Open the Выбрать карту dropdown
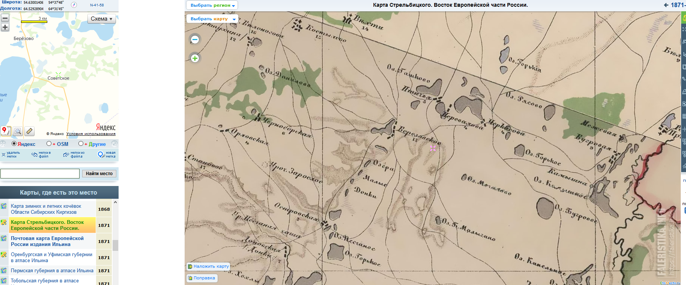This screenshot has width=686, height=285. click(212, 19)
